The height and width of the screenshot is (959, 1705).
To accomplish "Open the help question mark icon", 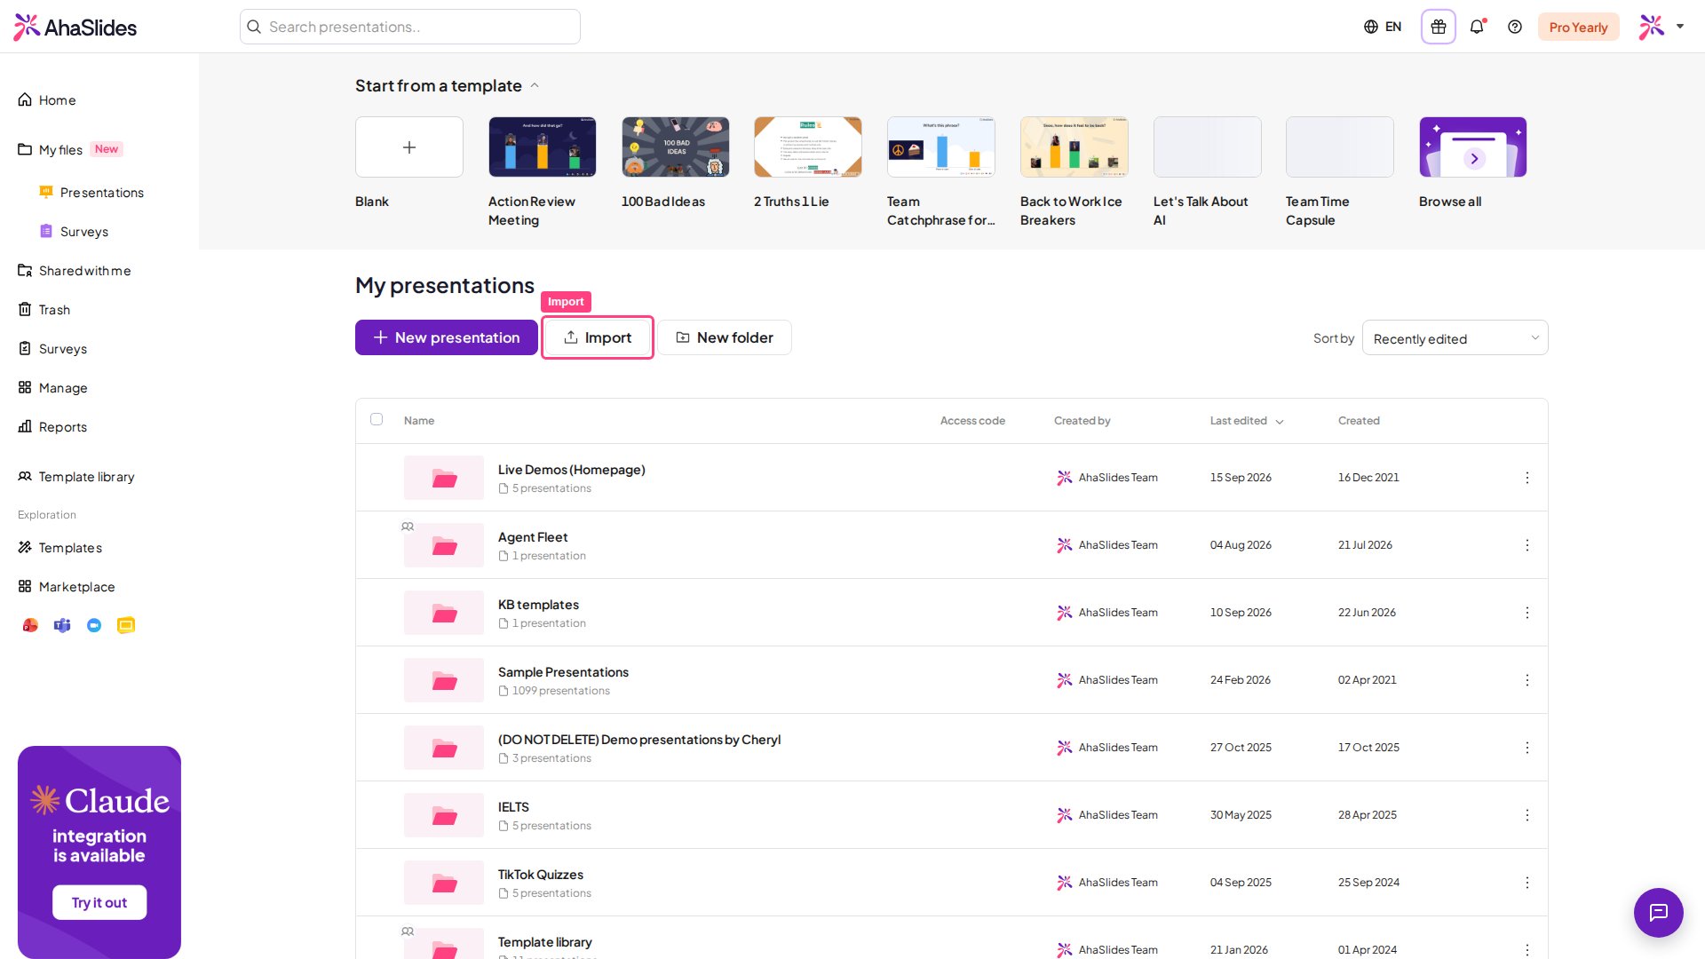I will click(1515, 27).
